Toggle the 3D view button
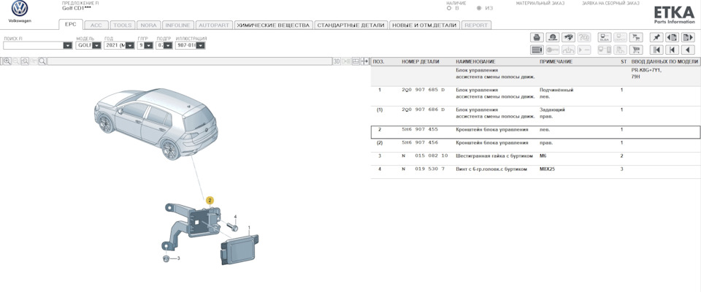The width and height of the screenshot is (701, 292). pyautogui.click(x=337, y=61)
